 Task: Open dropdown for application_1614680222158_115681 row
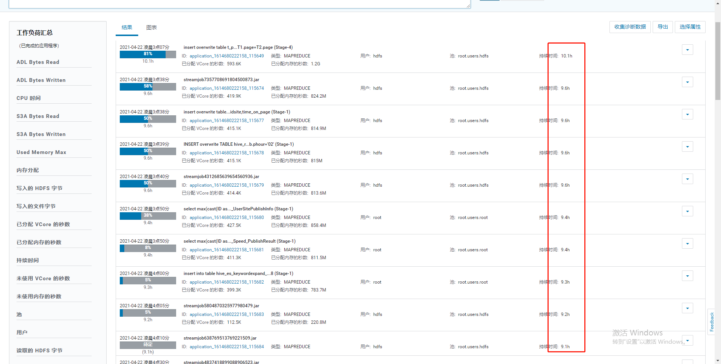(x=687, y=243)
